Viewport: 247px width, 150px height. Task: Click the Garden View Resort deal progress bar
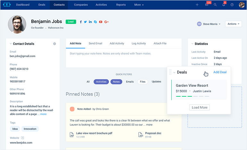(192, 96)
